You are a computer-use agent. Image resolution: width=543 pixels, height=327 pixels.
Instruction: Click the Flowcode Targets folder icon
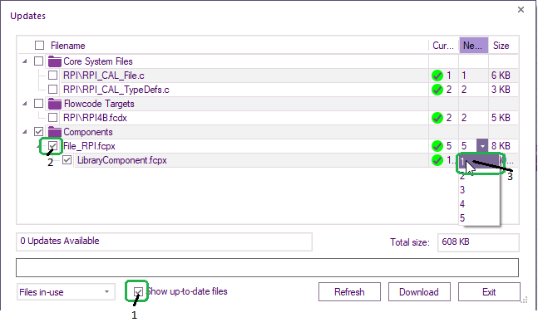pyautogui.click(x=55, y=104)
